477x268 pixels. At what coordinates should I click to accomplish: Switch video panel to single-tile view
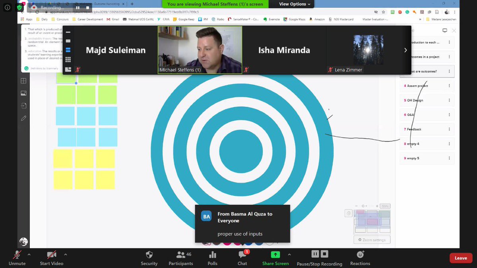coord(68,41)
